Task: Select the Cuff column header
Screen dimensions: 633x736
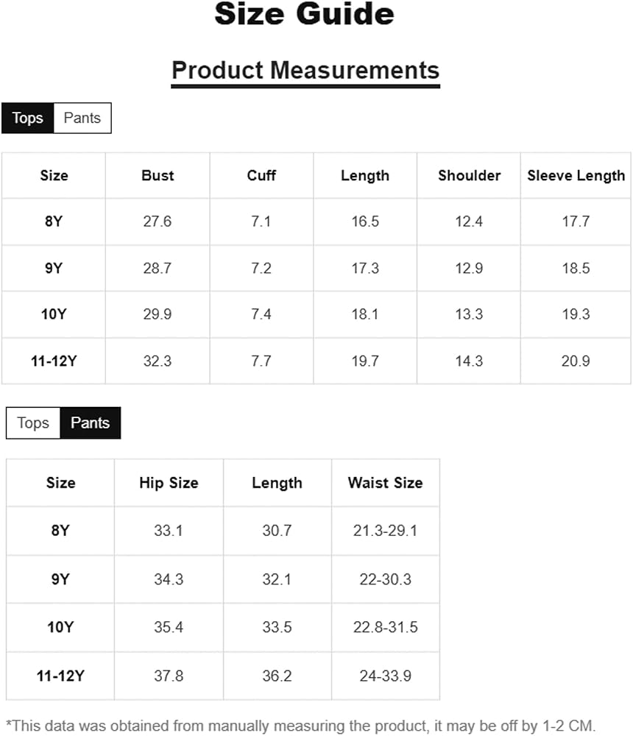Action: pos(261,176)
